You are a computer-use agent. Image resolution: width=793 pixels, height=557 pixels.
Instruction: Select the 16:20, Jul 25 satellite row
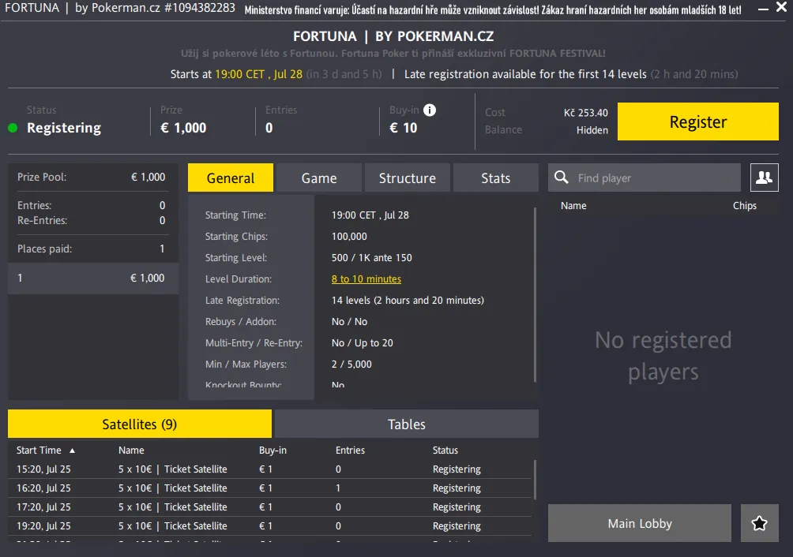click(270, 488)
